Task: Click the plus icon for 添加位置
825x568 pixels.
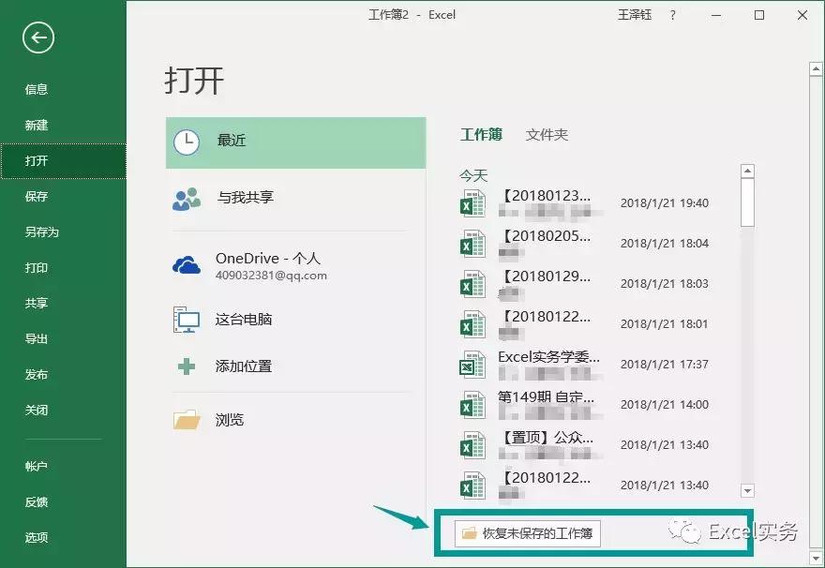Action: coord(187,366)
